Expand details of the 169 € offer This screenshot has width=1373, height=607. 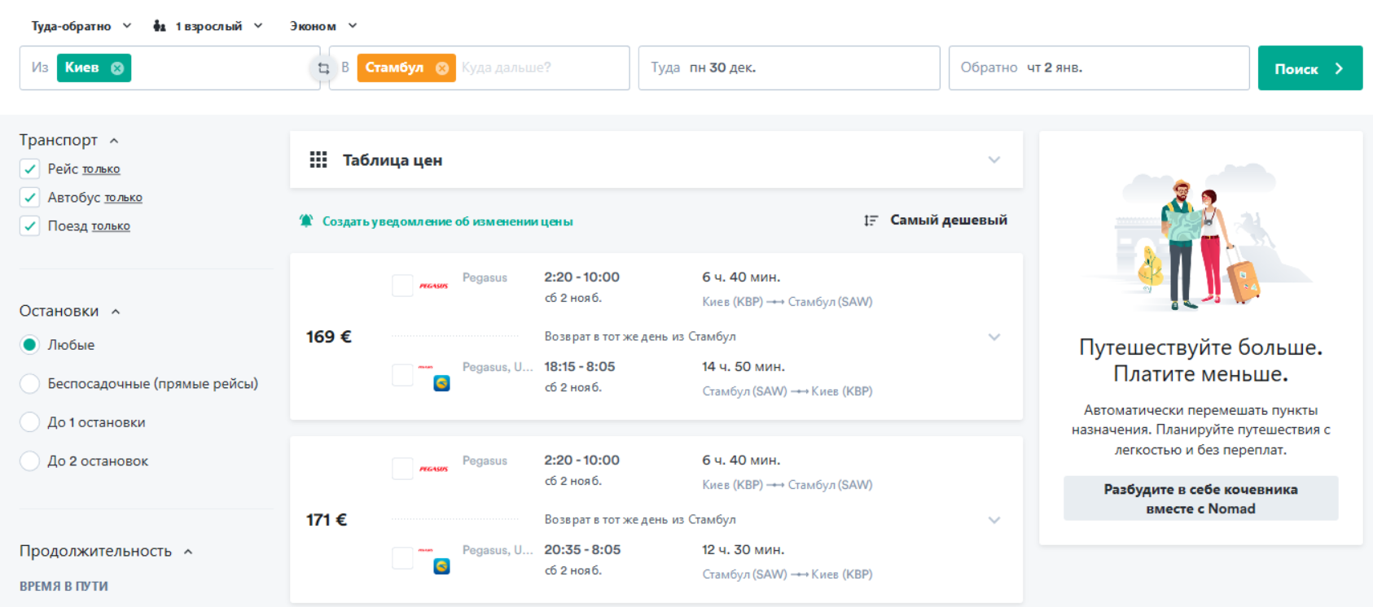click(994, 337)
